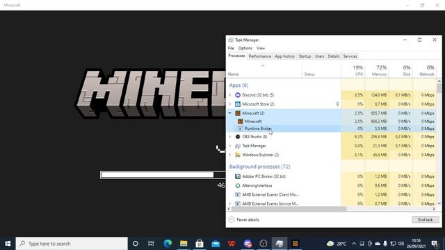Image resolution: width=445 pixels, height=250 pixels.
Task: Click the AMD External Events Client icon
Action: (x=238, y=194)
